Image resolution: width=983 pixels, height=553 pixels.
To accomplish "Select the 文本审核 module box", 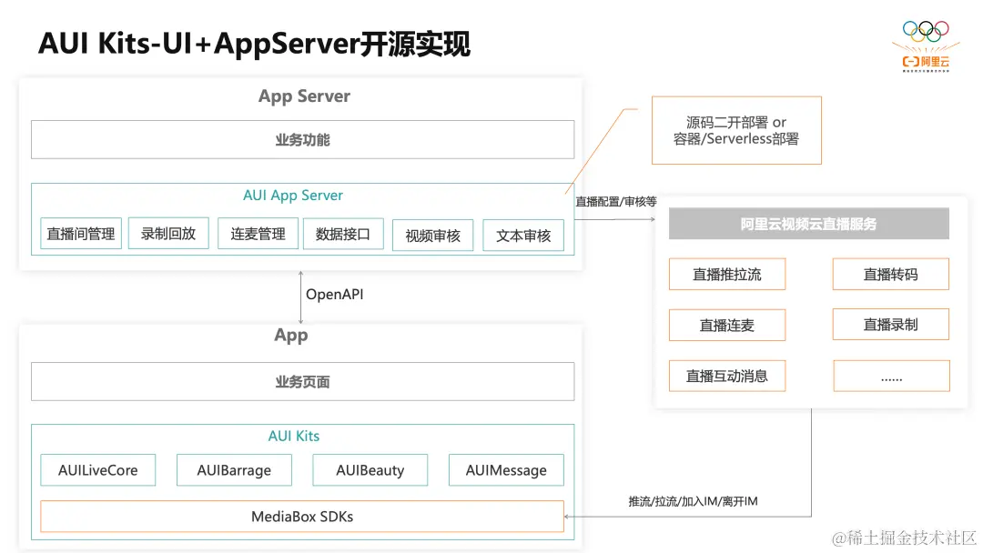I will coord(523,236).
